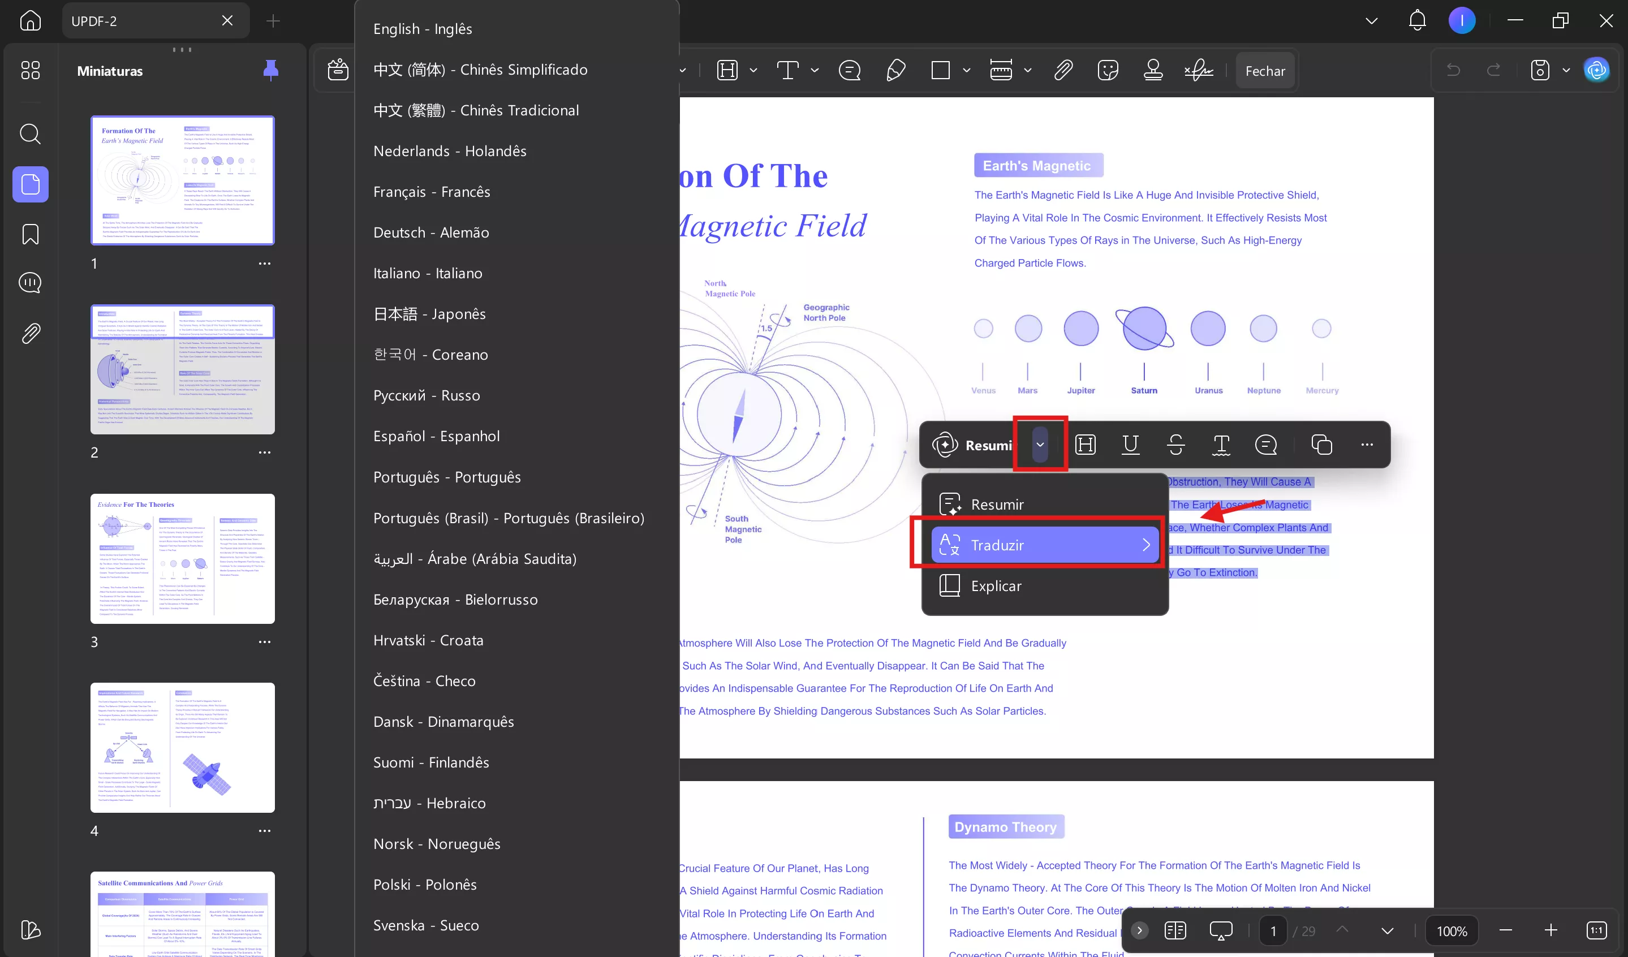Image resolution: width=1628 pixels, height=957 pixels.
Task: Choose Español - Espanhol as translation language
Action: point(437,436)
